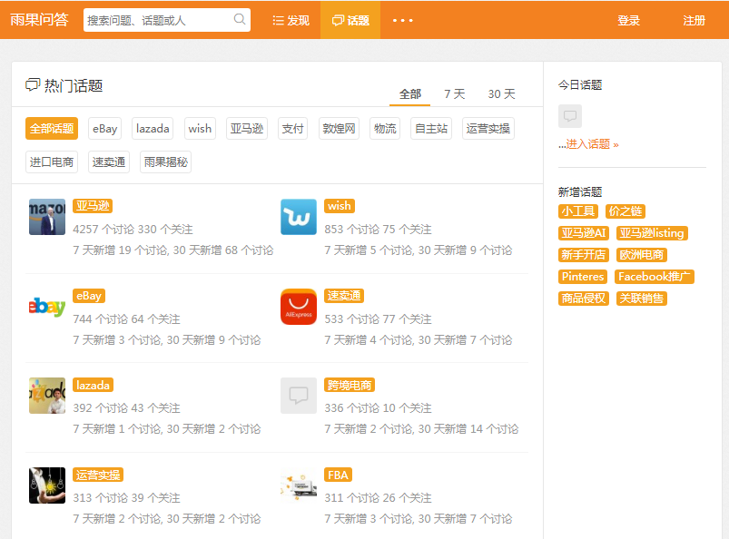
Task: Filter topics by 敦煌网 category
Action: 339,129
